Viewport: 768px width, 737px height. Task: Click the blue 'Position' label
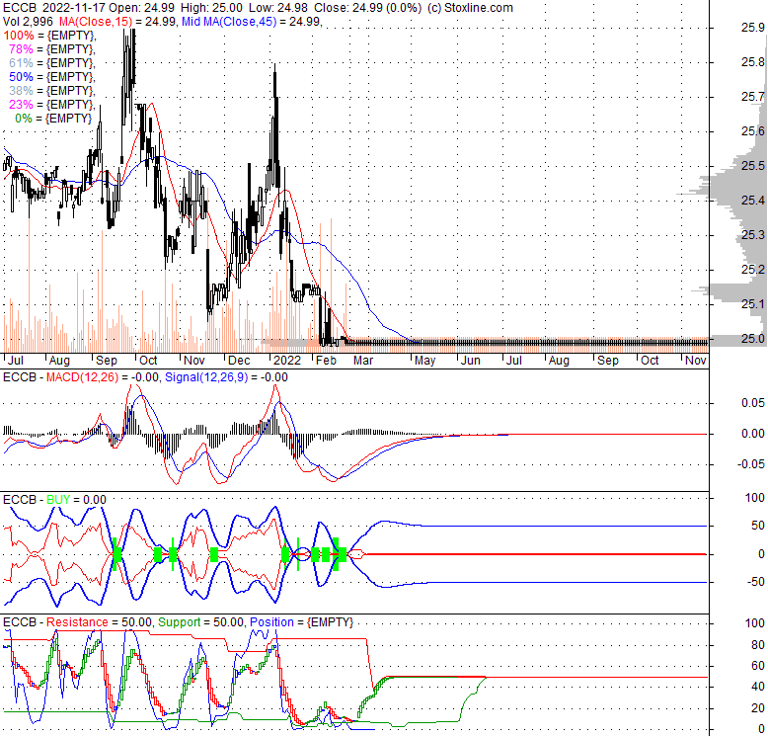coord(271,621)
